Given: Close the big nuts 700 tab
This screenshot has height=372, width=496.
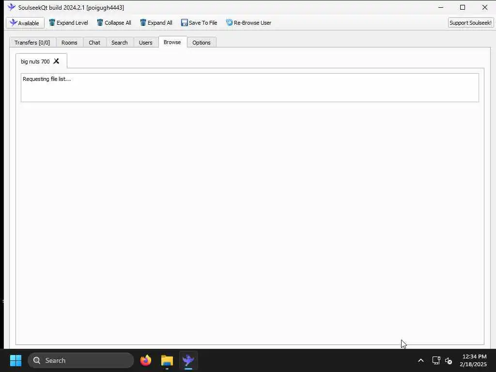Looking at the screenshot, I should coord(56,61).
